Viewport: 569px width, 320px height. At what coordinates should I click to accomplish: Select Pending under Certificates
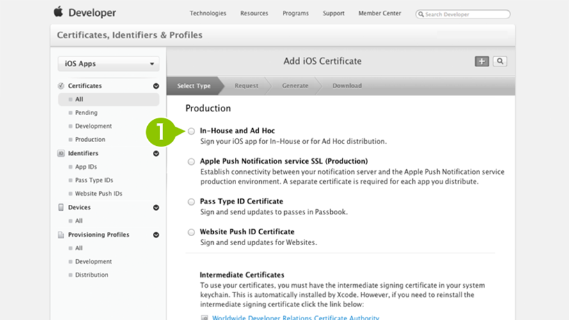(86, 113)
